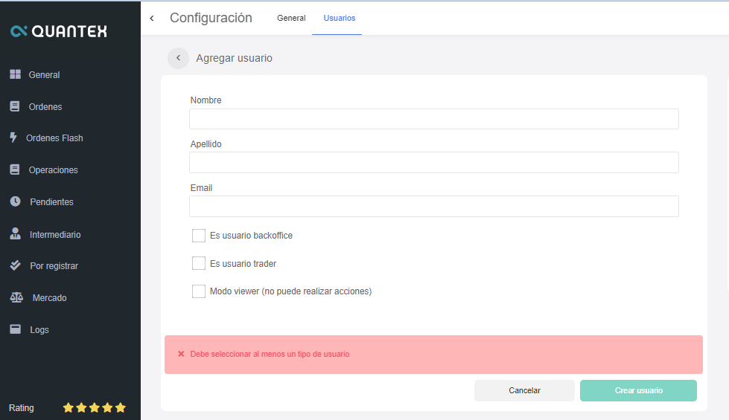Check the 'Es usuario trader' box

tap(199, 263)
